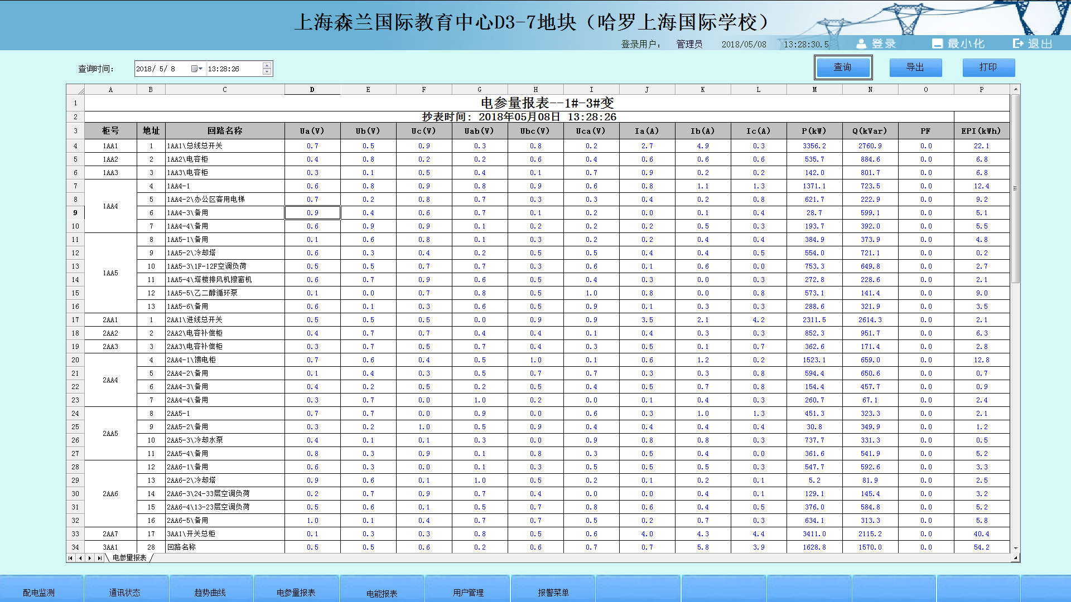Select the 电参量报表 sheet tab

(x=129, y=558)
